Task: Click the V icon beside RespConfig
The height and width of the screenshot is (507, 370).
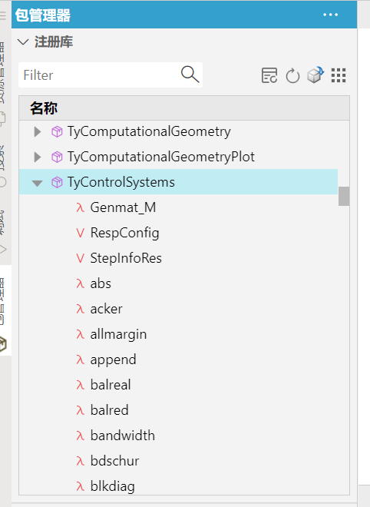Action: point(80,233)
